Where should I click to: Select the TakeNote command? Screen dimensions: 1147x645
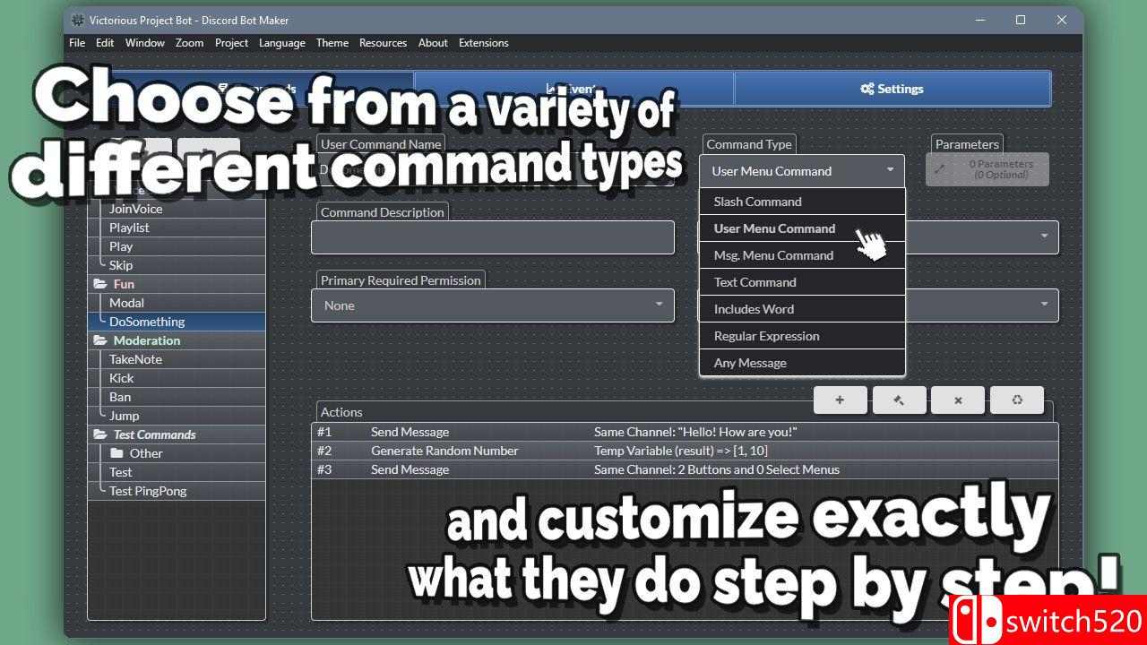135,359
